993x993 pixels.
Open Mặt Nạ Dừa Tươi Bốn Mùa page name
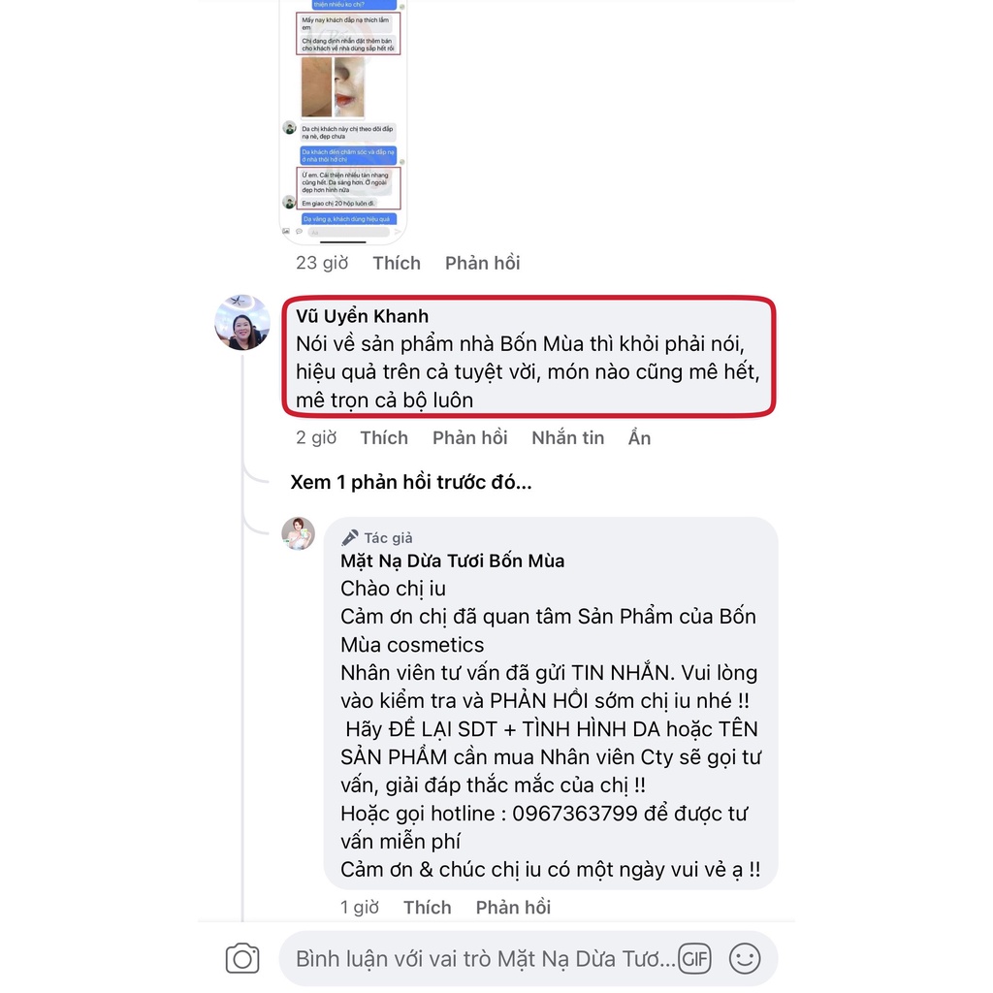click(x=452, y=561)
